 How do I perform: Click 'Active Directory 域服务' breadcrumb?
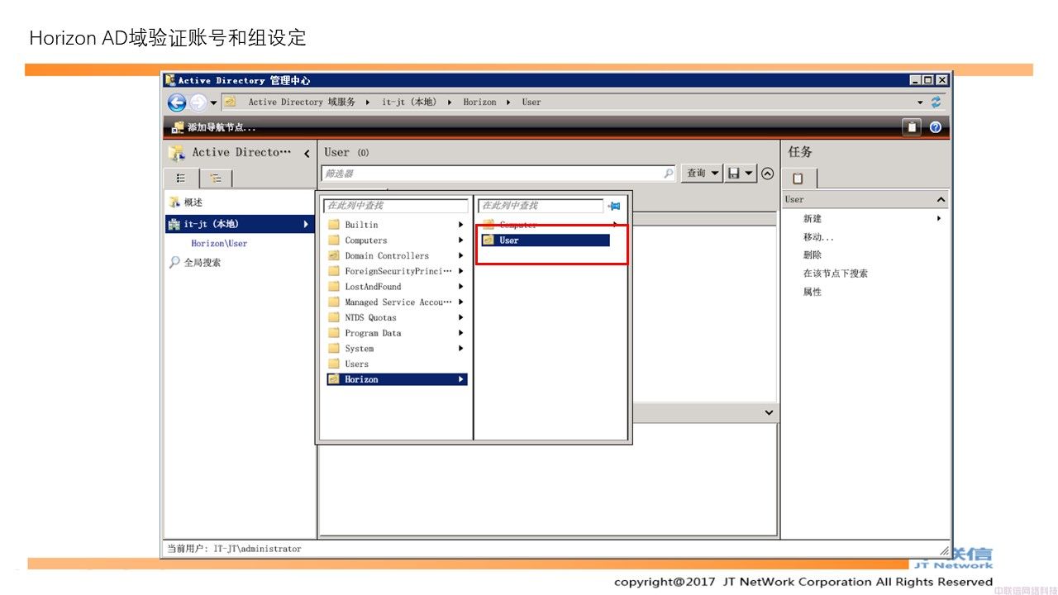point(302,102)
